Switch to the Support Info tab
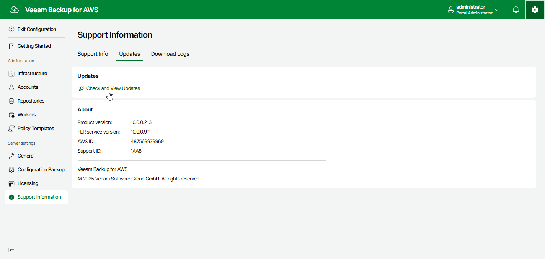 click(x=93, y=54)
